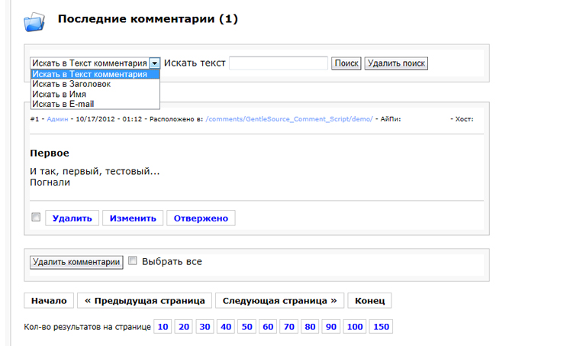
Task: Set results per page to 10
Action: (x=163, y=327)
